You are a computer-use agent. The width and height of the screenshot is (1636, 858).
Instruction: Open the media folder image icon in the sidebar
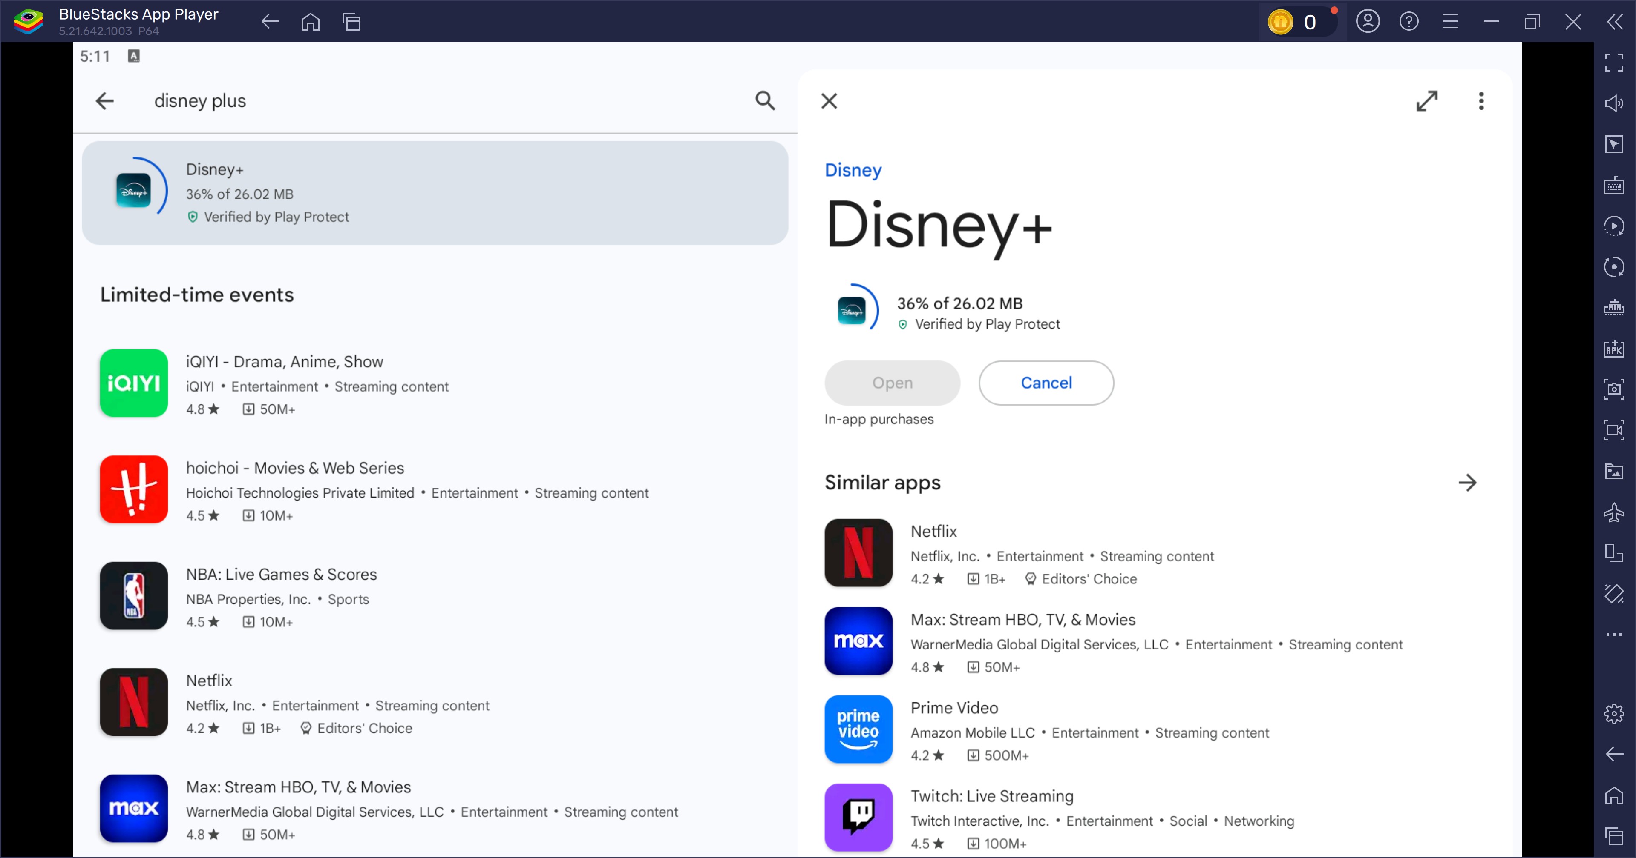point(1614,471)
